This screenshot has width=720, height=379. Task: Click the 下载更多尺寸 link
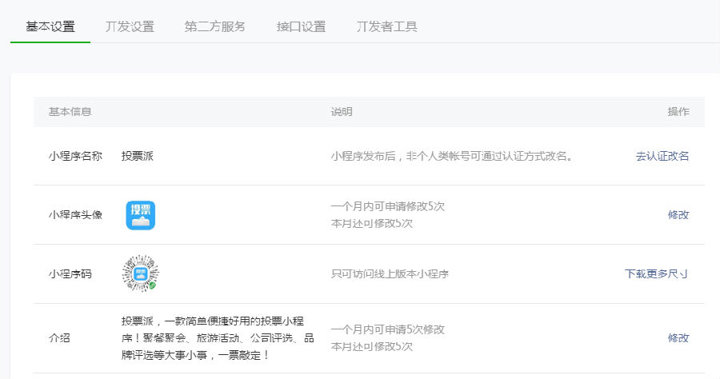[x=656, y=273]
